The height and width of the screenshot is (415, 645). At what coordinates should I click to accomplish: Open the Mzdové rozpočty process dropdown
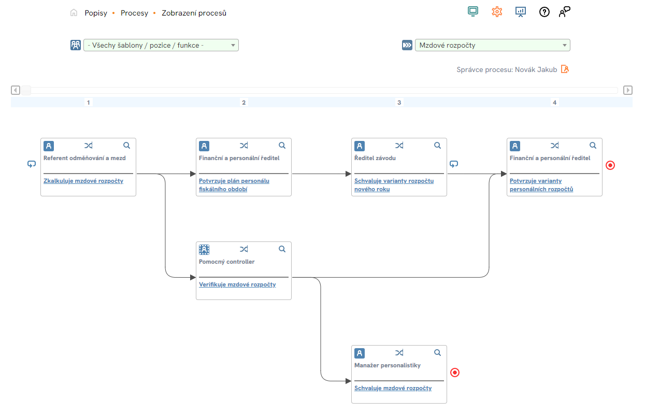coord(492,46)
